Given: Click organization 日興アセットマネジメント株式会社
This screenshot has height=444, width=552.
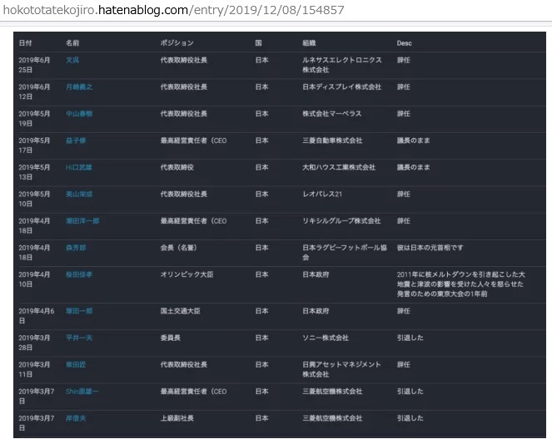Looking at the screenshot, I should tap(341, 369).
